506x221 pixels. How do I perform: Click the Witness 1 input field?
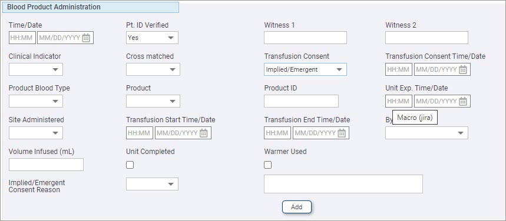[x=305, y=38]
